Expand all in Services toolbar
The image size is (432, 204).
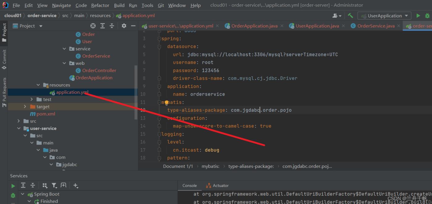(x=23, y=185)
